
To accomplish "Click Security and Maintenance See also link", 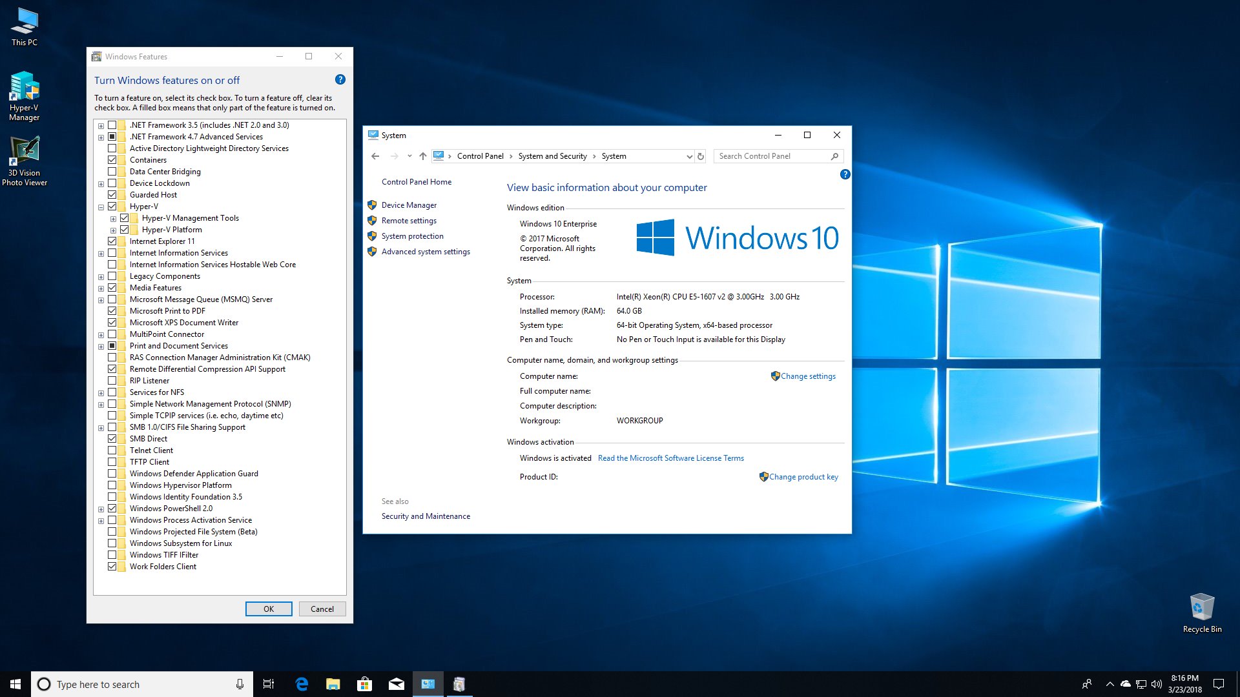I will click(425, 516).
